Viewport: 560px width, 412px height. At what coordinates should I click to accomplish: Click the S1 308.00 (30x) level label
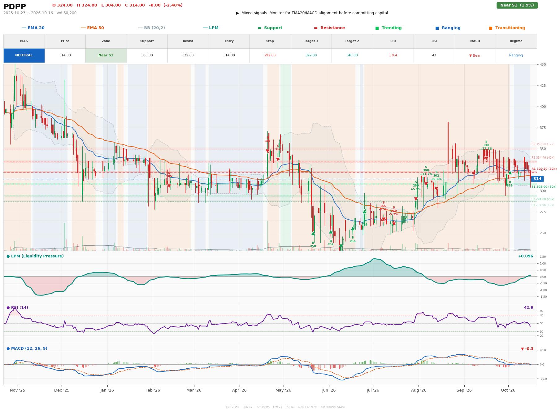coord(544,187)
